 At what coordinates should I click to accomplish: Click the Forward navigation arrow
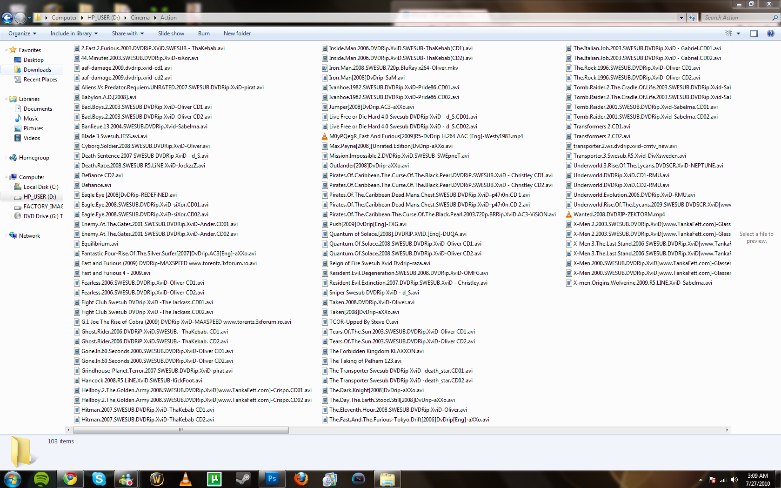[x=20, y=18]
